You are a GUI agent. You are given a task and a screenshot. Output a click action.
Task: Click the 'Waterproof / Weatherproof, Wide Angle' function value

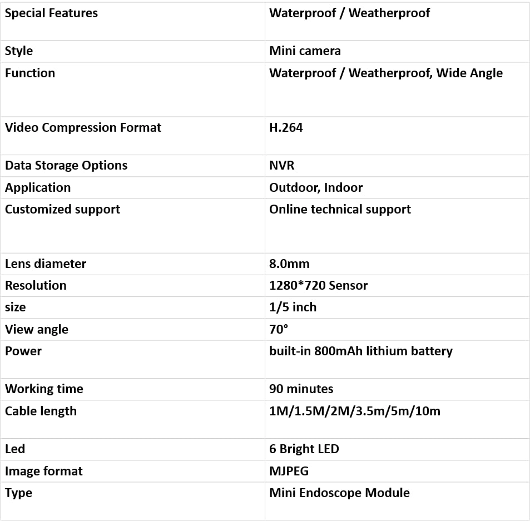pyautogui.click(x=385, y=73)
